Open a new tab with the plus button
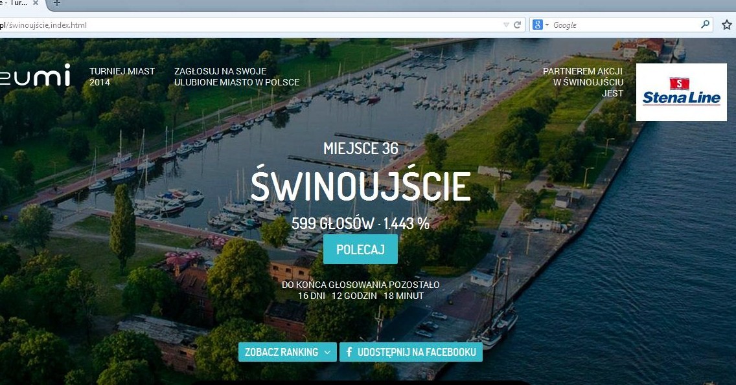The image size is (736, 385). (56, 3)
